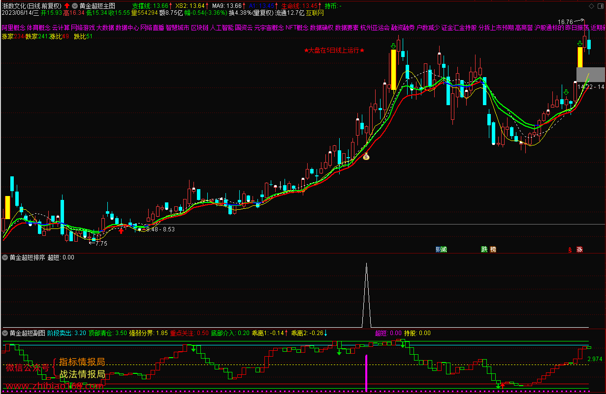
Task: Click the magenta vertical signal bar in 副图
Action: pyautogui.click(x=366, y=373)
